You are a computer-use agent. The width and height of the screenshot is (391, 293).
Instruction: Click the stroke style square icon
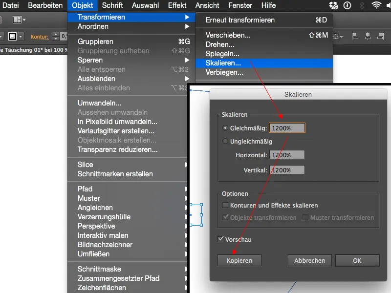click(x=12, y=36)
